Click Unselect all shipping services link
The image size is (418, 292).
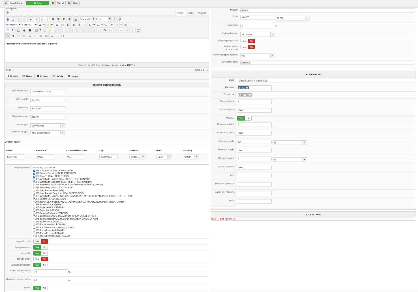49,168
